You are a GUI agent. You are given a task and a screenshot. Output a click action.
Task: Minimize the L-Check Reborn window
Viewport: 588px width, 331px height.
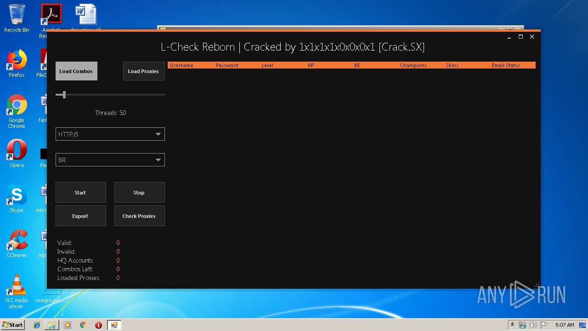pyautogui.click(x=509, y=37)
